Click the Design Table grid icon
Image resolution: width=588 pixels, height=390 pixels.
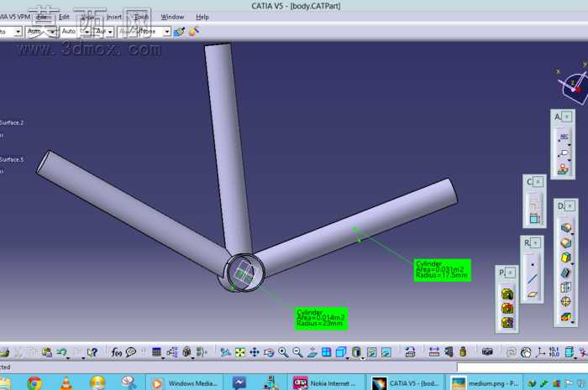tap(156, 351)
